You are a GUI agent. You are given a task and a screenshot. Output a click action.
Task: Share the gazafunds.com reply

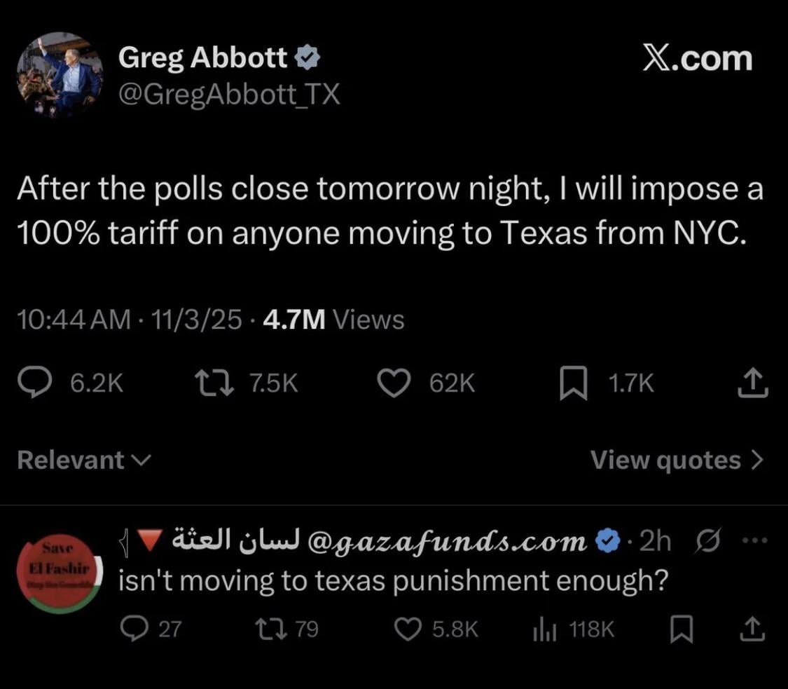point(752,629)
